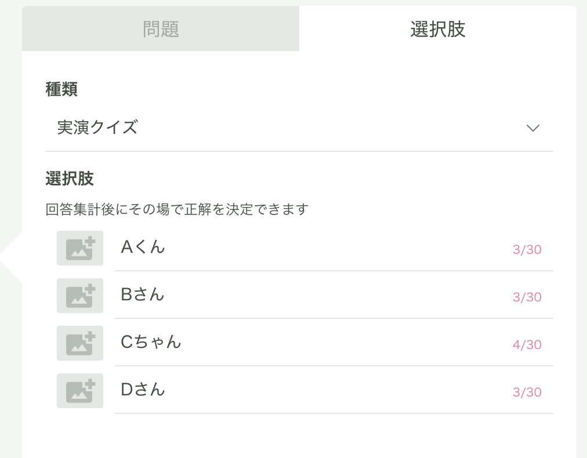
Task: Add image for the Dさん choice
Action: pyautogui.click(x=79, y=391)
